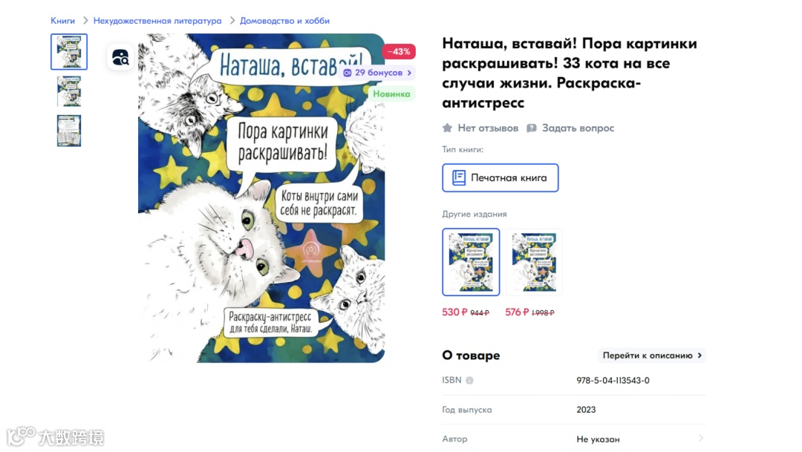Choose the 530 ₽ edition
Screen dimensions: 802x452
[x=471, y=262]
